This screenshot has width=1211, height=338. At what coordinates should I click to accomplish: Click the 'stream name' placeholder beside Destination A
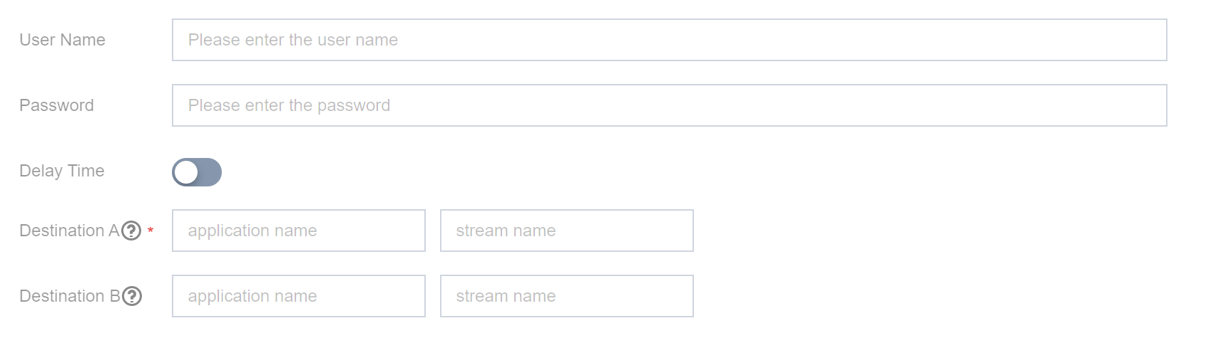click(x=506, y=231)
